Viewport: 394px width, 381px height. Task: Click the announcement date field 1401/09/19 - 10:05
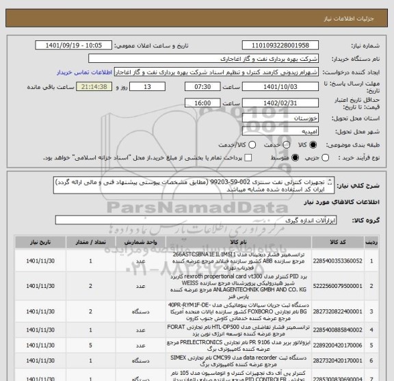point(74,46)
